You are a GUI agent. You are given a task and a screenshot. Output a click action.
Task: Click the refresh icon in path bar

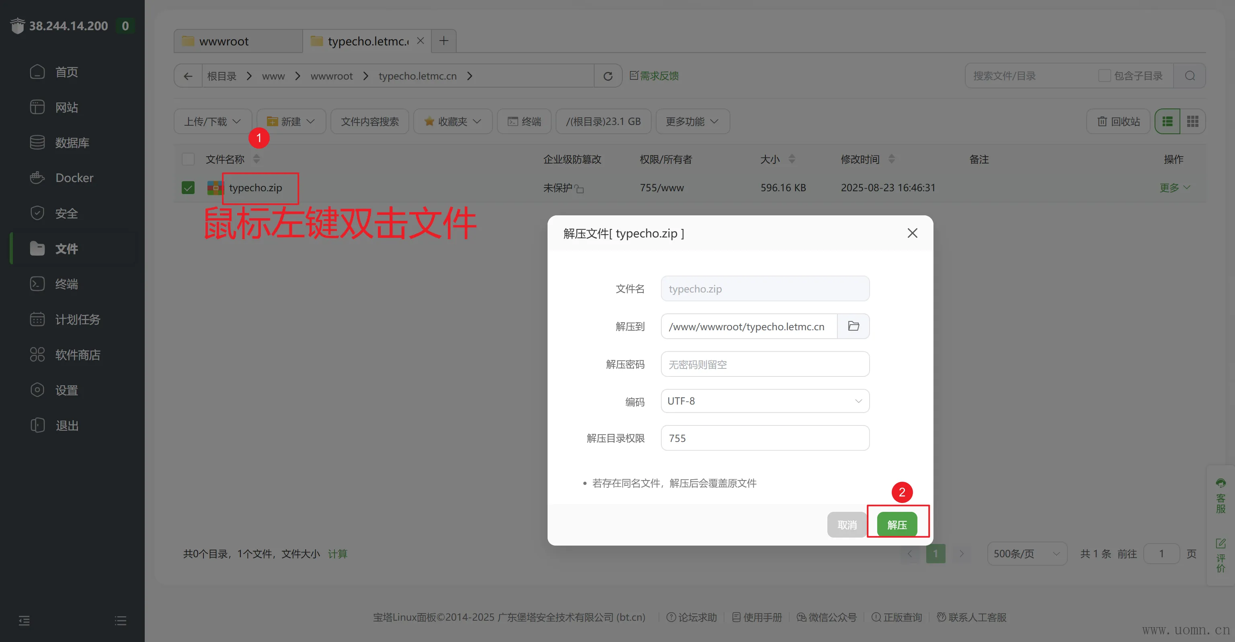[x=607, y=76]
